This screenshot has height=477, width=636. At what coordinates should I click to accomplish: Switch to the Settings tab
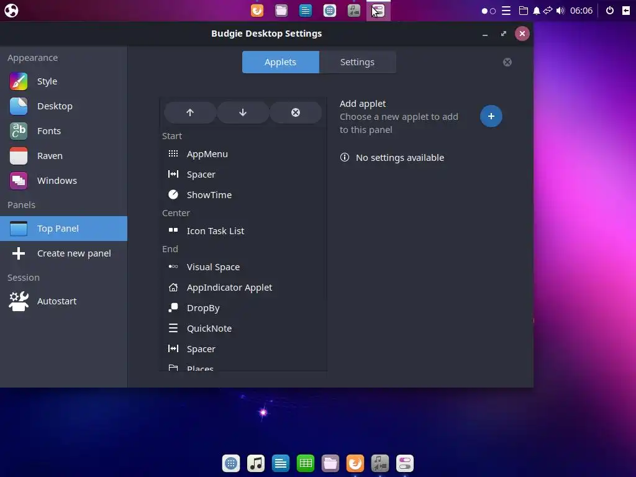(357, 62)
